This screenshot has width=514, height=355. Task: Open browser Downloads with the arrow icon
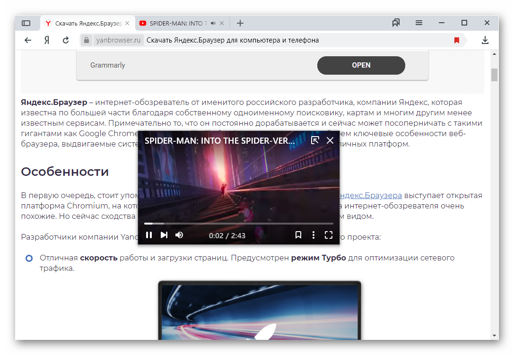pos(485,40)
